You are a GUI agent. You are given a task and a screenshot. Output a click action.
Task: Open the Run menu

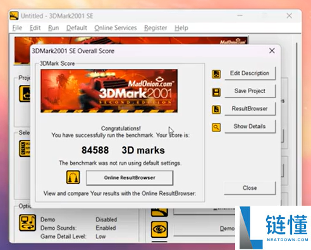point(53,28)
